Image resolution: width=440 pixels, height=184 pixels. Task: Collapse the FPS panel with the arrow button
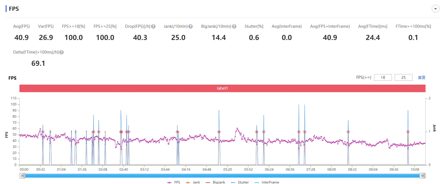tap(435, 9)
